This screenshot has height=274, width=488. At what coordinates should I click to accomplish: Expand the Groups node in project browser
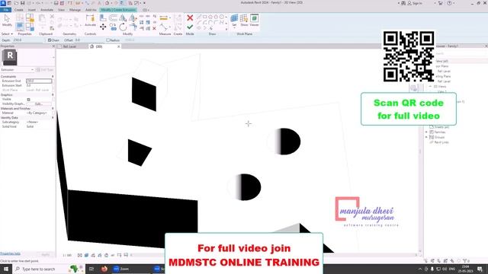[427, 137]
